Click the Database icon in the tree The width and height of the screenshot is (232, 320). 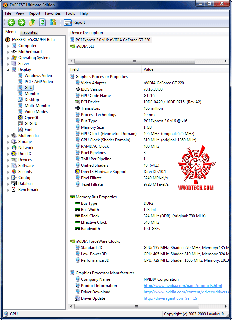point(14,184)
